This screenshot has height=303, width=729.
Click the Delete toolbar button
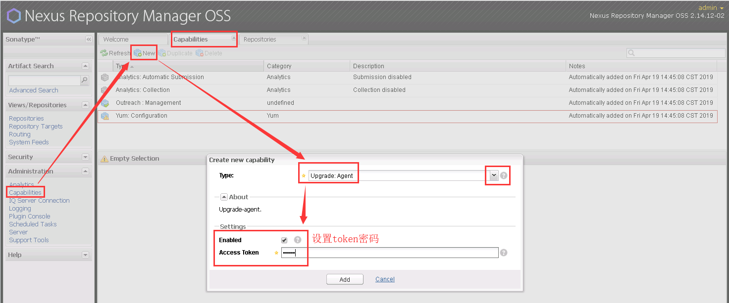[x=209, y=53]
